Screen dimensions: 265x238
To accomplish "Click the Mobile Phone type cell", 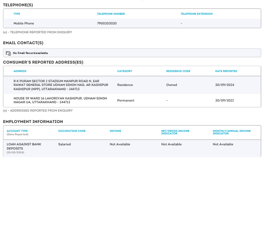I will [x=24, y=23].
